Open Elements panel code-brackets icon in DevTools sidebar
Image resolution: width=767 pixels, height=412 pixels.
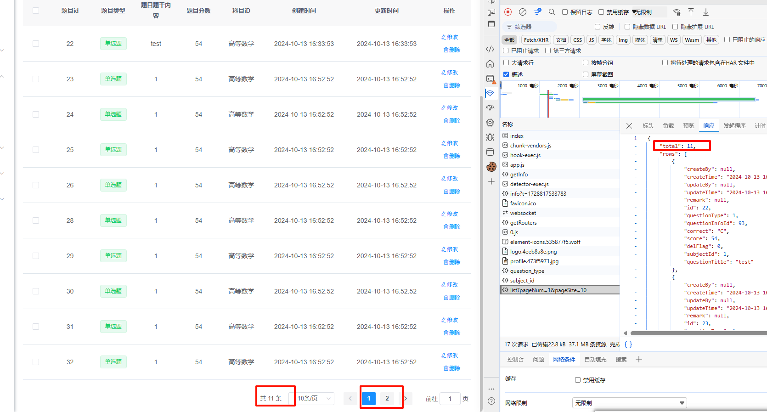490,49
